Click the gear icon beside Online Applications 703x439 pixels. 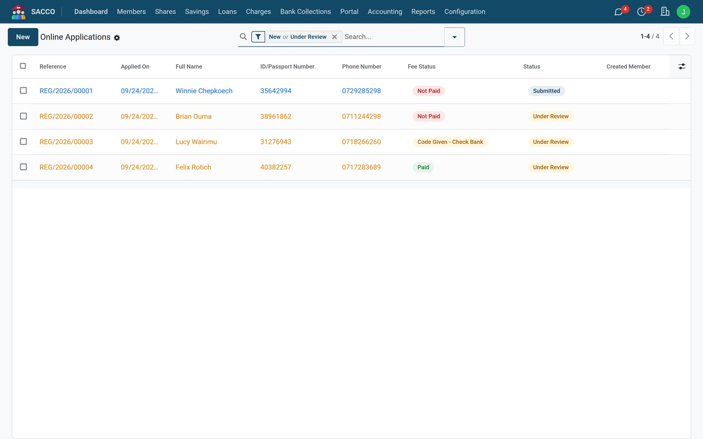[117, 38]
